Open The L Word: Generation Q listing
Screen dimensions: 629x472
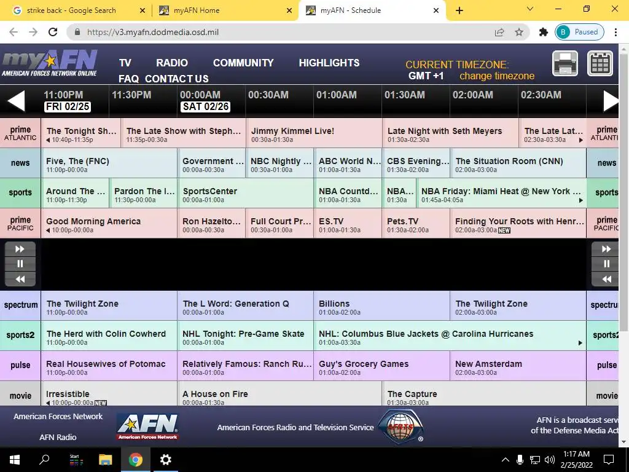tap(246, 305)
